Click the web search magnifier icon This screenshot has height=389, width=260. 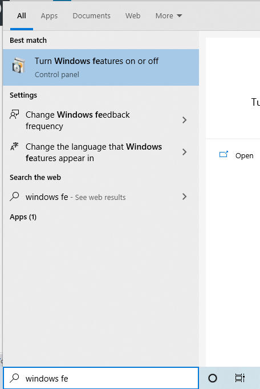pyautogui.click(x=14, y=196)
